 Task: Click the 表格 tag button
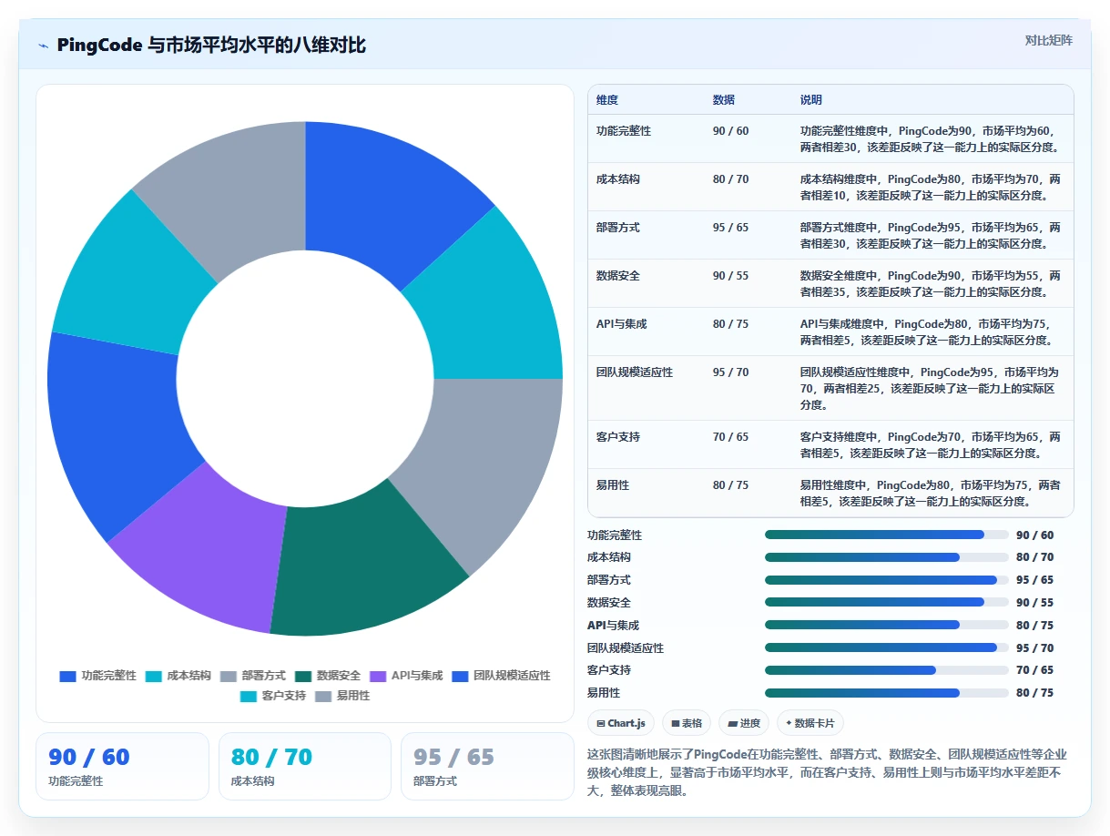687,723
